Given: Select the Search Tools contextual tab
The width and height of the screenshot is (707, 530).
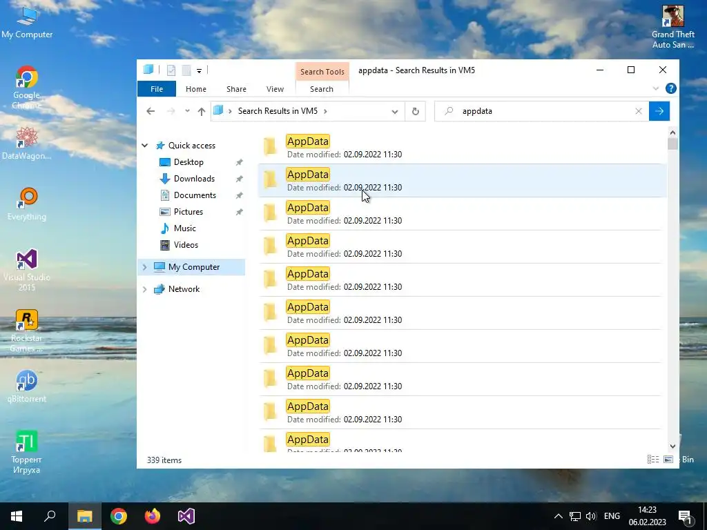Looking at the screenshot, I should click(322, 72).
